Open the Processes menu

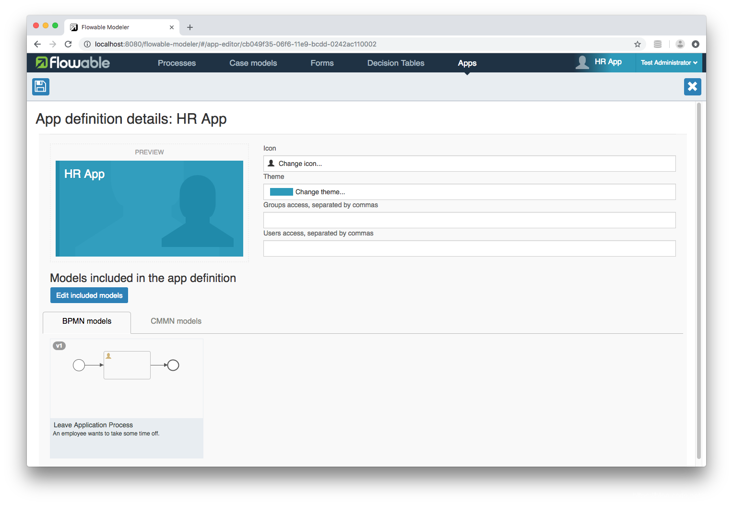pos(177,63)
